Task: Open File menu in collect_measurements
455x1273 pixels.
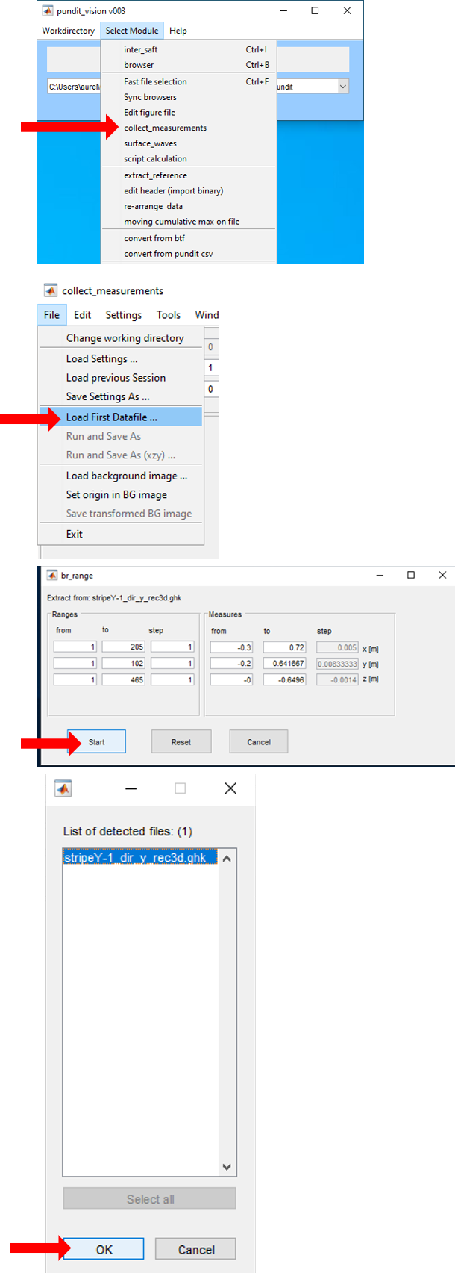Action: [x=51, y=315]
